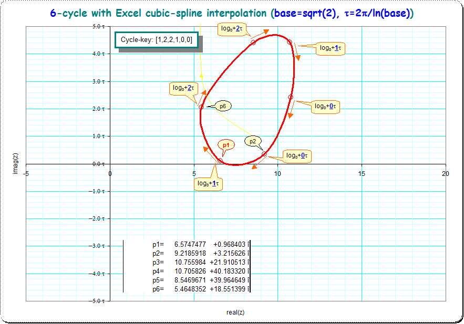Select the p3 row in the coordinates table
Image resolution: width=464 pixels, height=324 pixels.
pos(200,262)
